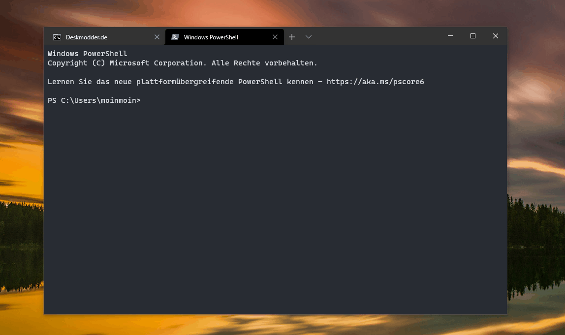This screenshot has height=335, width=565.
Task: Click the 'Windows PowerShell' header text line
Action: [87, 54]
